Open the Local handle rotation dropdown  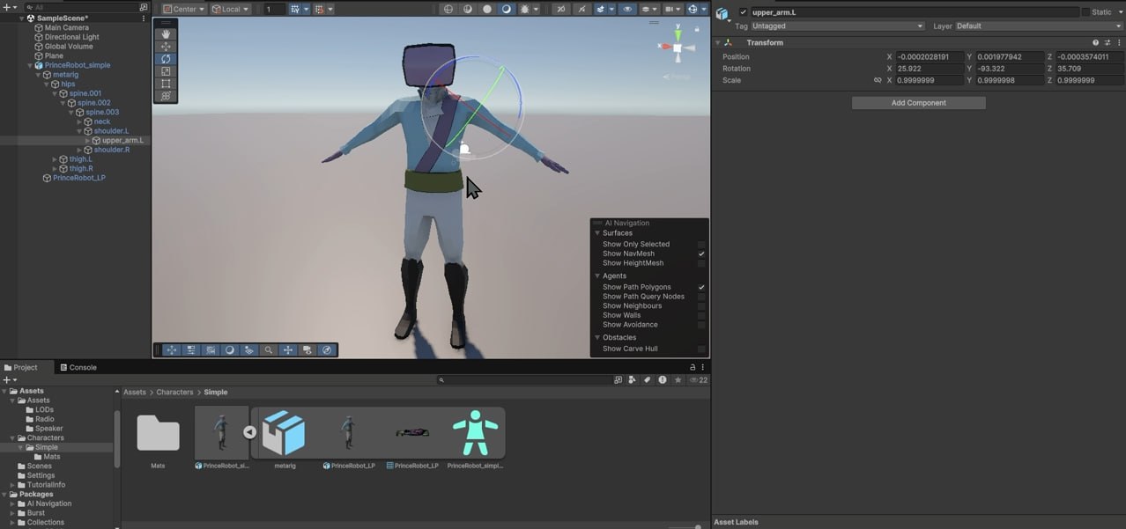tap(232, 9)
